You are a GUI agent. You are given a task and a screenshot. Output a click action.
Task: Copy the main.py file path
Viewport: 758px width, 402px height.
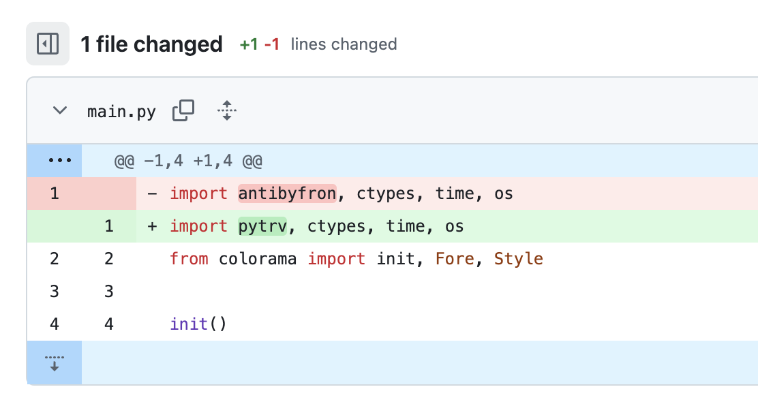point(183,110)
